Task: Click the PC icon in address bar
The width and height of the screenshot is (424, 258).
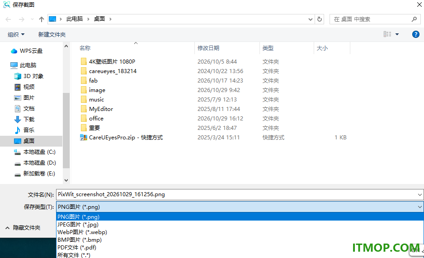Action: coord(52,19)
